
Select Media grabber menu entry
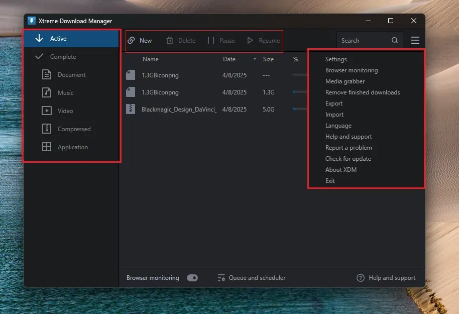coord(345,81)
